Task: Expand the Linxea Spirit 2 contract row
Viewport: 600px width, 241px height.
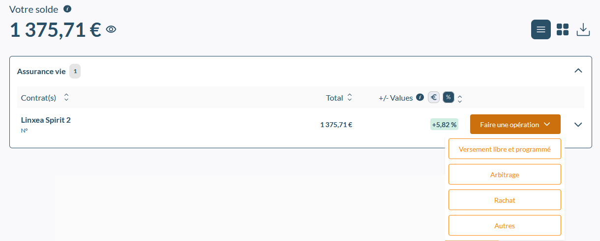Action: 578,125
